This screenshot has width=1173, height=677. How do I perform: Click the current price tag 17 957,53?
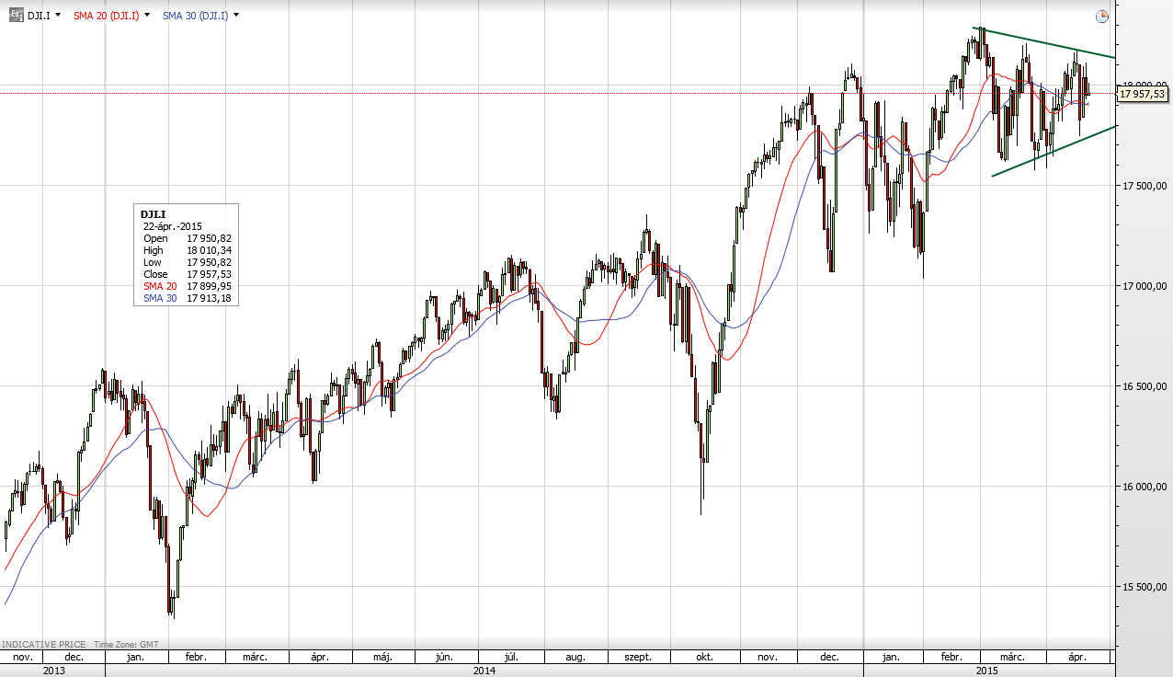[1141, 93]
